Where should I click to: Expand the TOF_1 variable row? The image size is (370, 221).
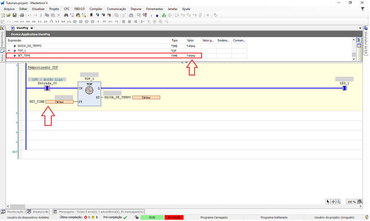9,51
